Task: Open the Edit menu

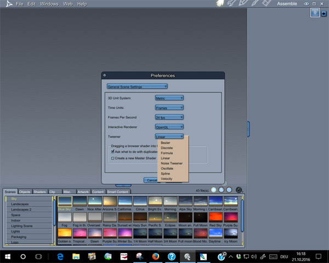Action: coord(31,4)
